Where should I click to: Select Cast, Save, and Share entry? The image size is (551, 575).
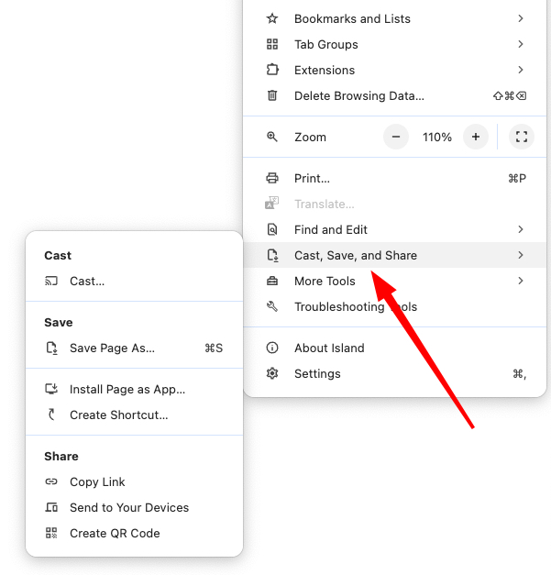[395, 255]
